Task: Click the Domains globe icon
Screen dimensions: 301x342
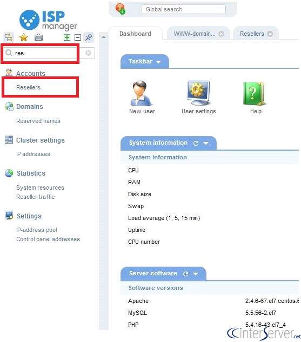Action: click(9, 106)
